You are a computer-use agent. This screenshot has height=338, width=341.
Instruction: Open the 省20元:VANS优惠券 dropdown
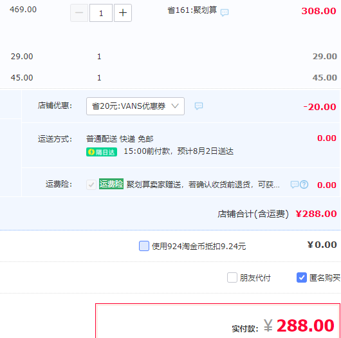click(x=135, y=106)
